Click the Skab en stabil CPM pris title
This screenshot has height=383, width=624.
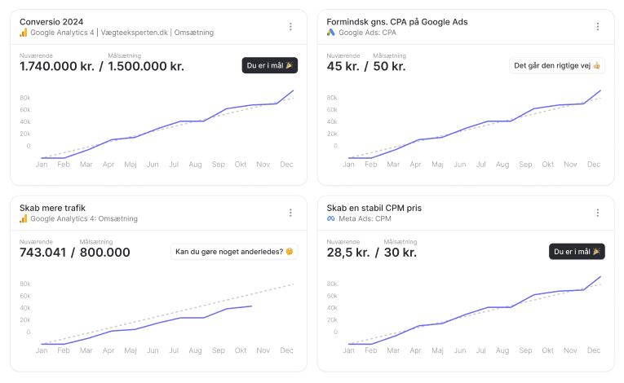374,208
